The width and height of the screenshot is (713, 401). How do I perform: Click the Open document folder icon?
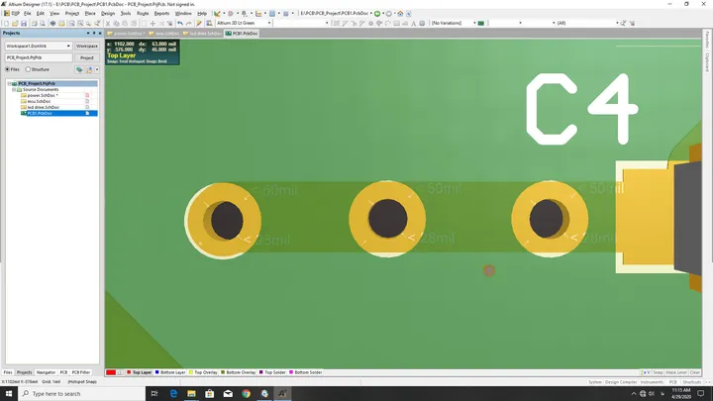pyautogui.click(x=15, y=23)
